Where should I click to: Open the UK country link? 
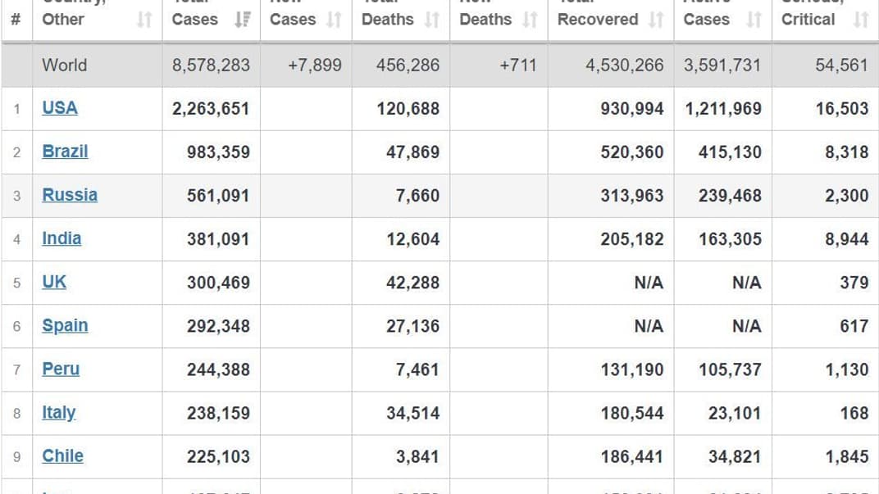pyautogui.click(x=54, y=282)
